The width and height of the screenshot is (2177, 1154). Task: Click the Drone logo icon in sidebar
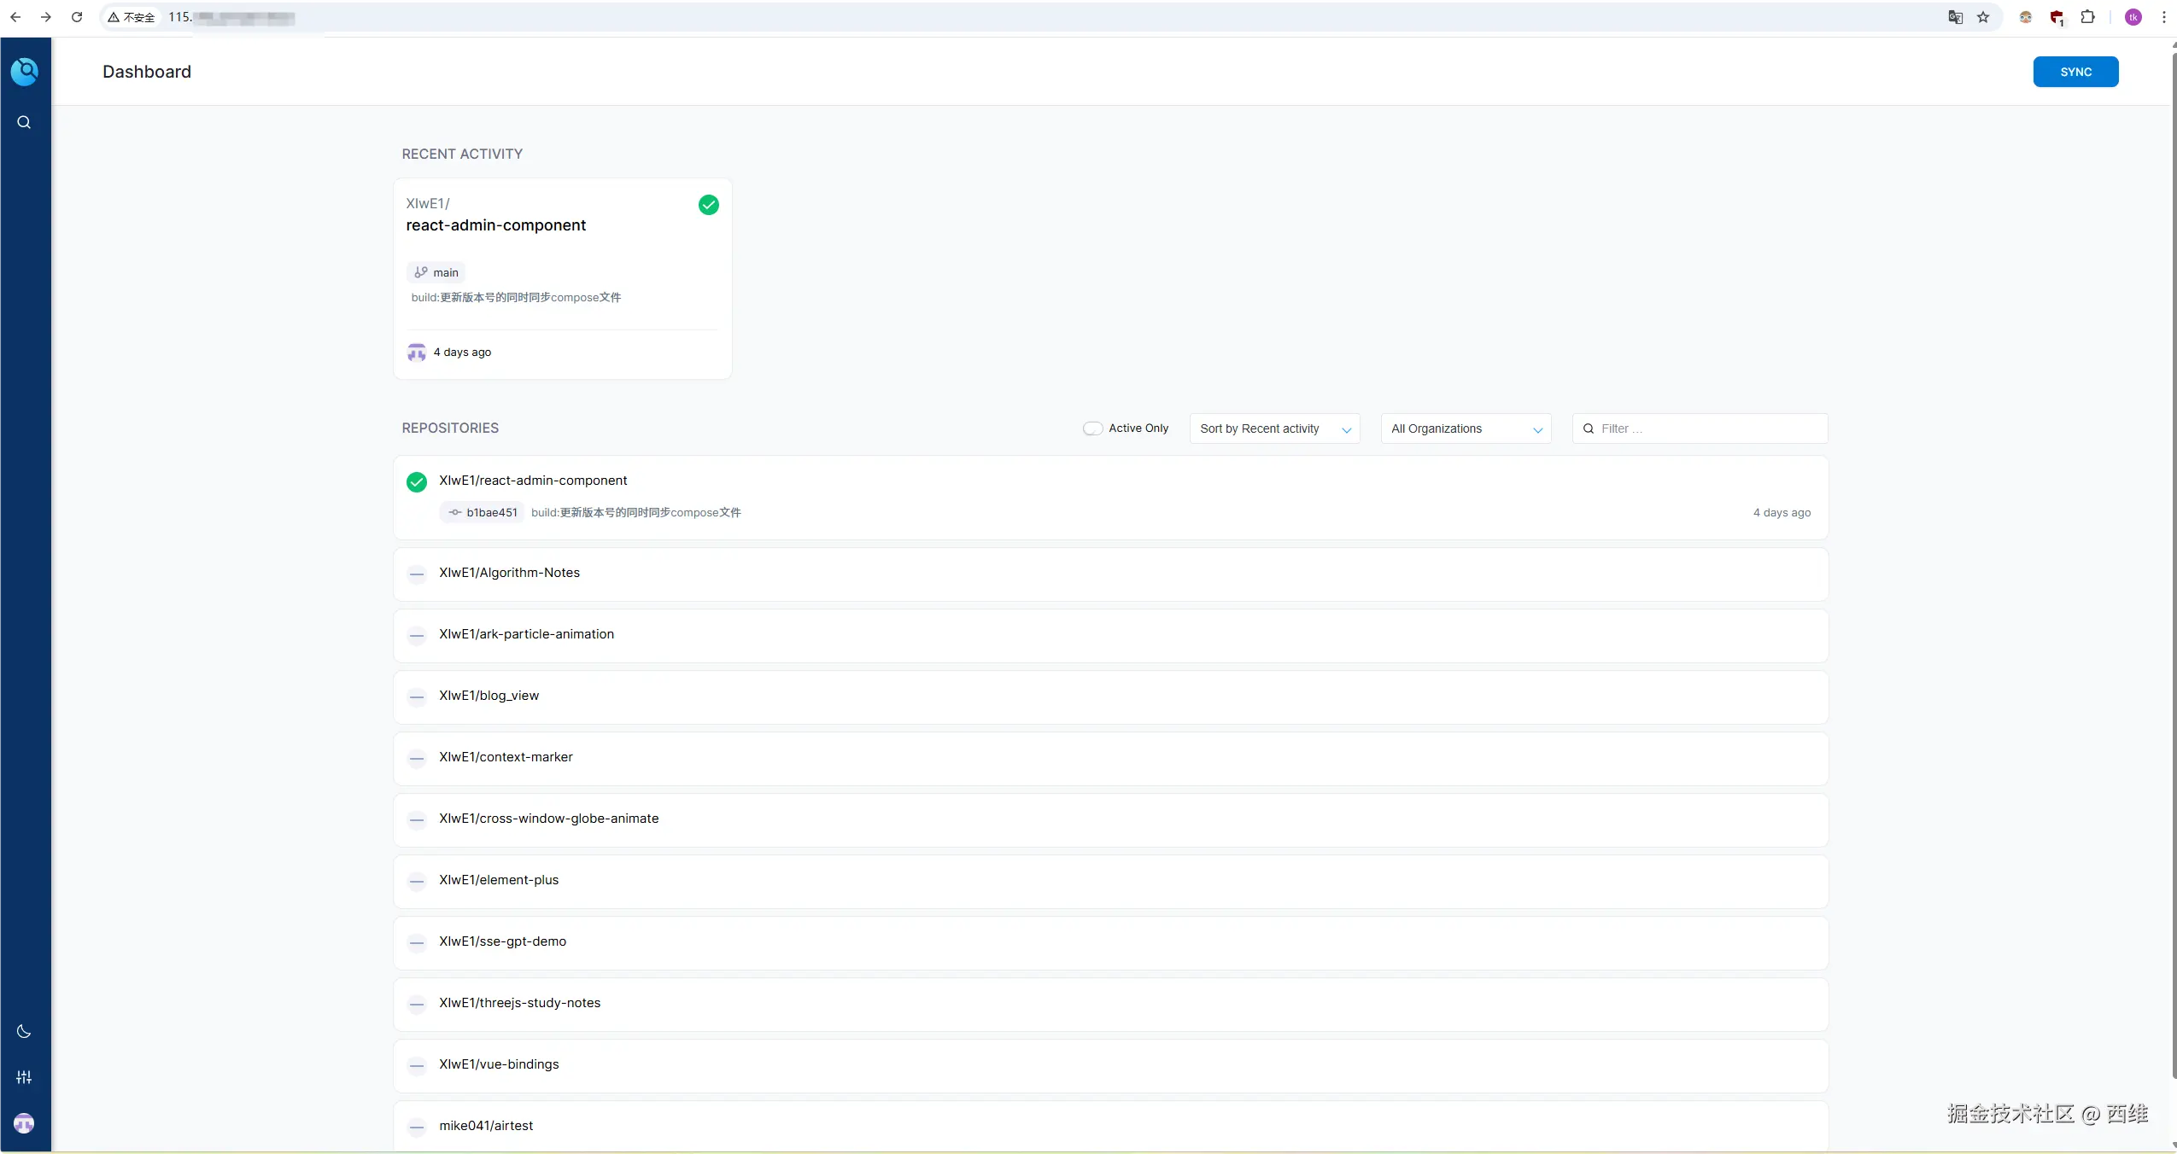coord(24,72)
